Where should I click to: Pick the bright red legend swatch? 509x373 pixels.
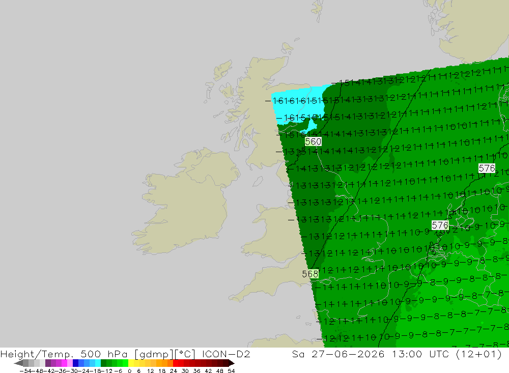point(176,363)
